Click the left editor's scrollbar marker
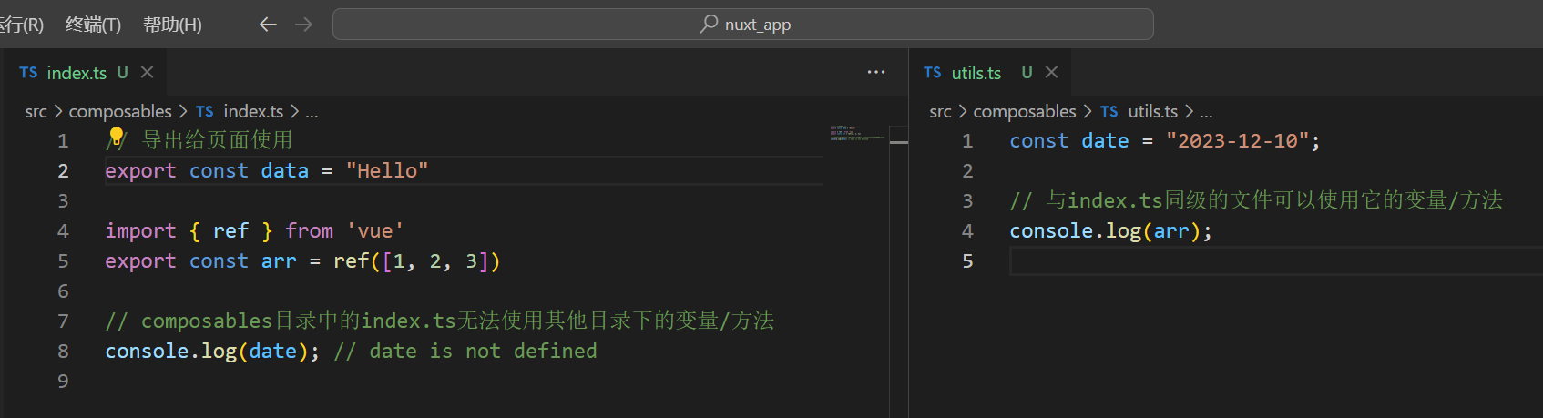The image size is (1543, 418). point(899,142)
